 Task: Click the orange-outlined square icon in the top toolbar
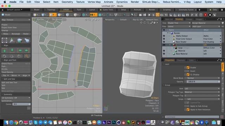157,15
